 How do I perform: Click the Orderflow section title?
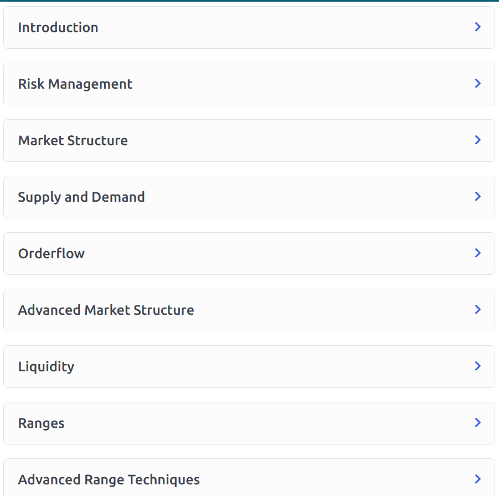(52, 254)
